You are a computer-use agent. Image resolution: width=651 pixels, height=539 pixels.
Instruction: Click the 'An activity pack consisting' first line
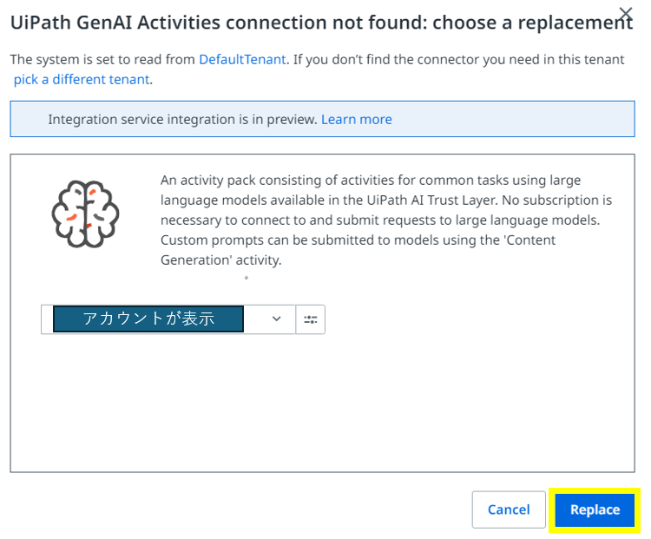(371, 180)
